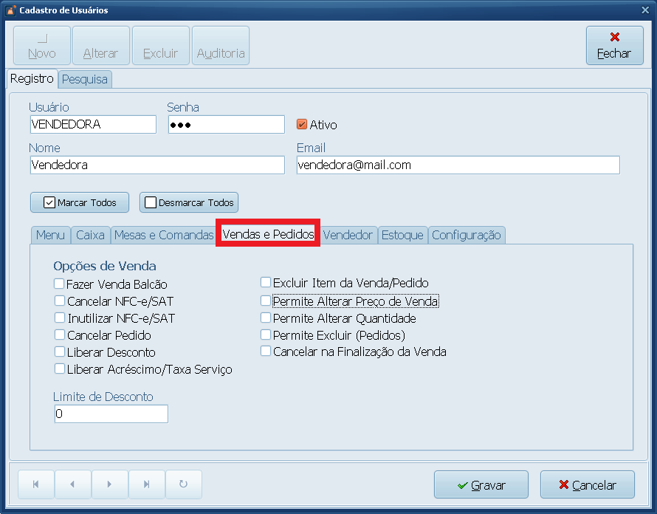Click the Email input field

(458, 165)
